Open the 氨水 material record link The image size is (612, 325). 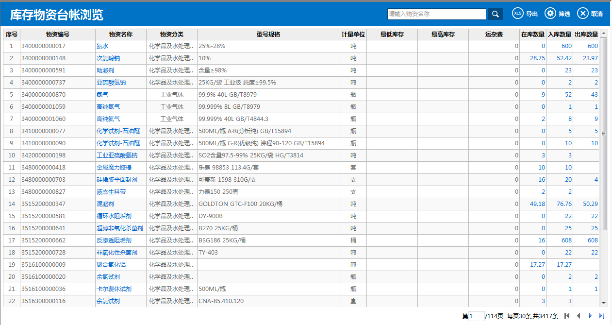pos(103,46)
